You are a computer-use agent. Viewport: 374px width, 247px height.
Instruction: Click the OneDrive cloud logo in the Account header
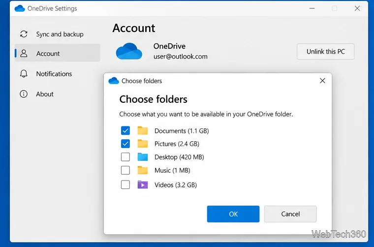[129, 51]
